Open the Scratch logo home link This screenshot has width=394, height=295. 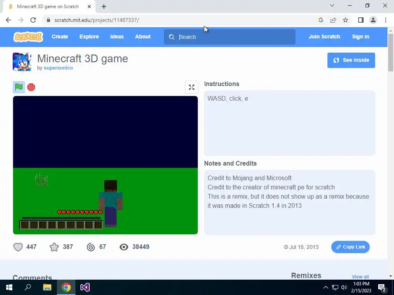click(28, 36)
